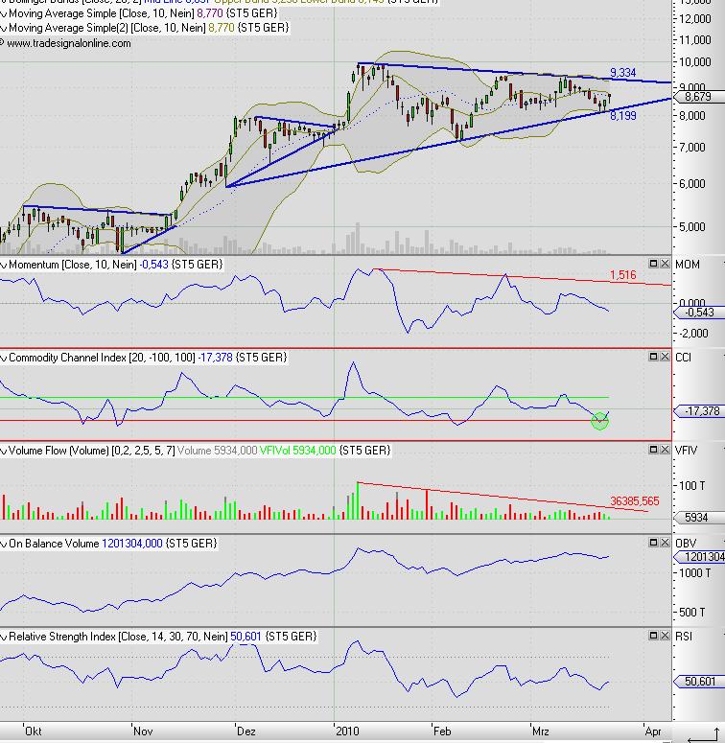Image resolution: width=725 pixels, height=743 pixels.
Task: Select the Moving Average Simple(2) label
Action: [107, 28]
